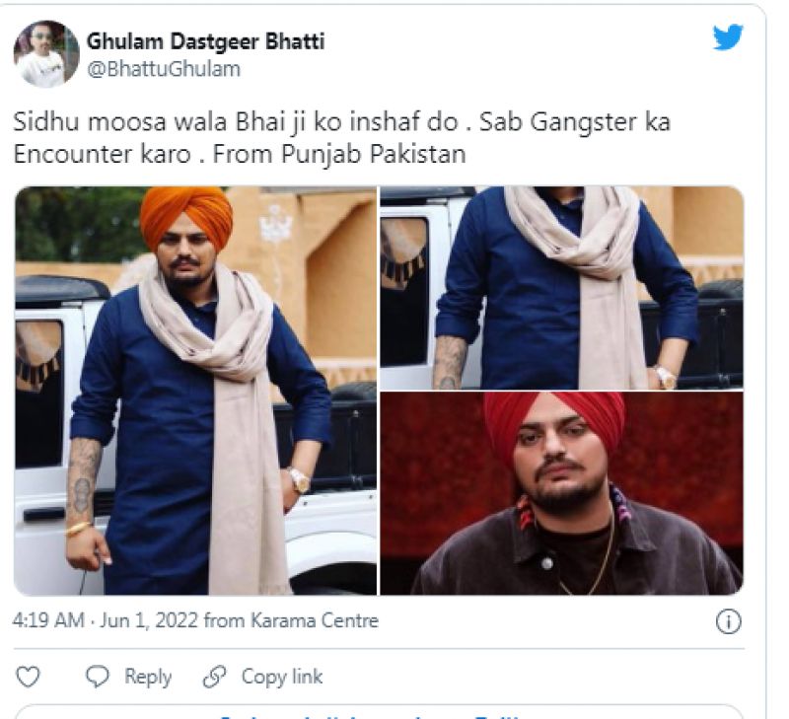Click the Ghulam Dastgeer Bhatti display name
789x719 pixels.
(206, 41)
